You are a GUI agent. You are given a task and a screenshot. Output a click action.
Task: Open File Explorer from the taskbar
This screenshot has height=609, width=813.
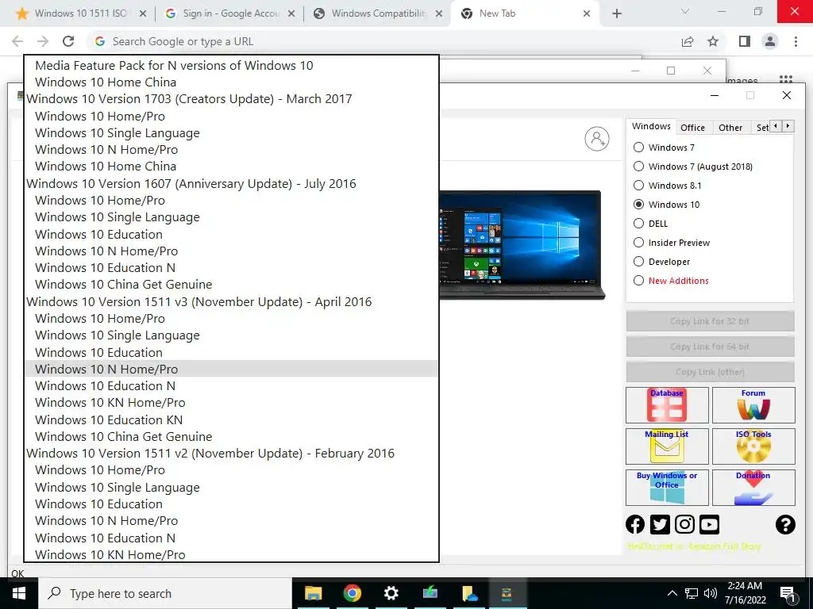pyautogui.click(x=313, y=593)
